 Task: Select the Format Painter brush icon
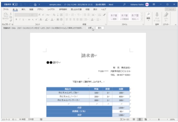(x=11, y=21)
